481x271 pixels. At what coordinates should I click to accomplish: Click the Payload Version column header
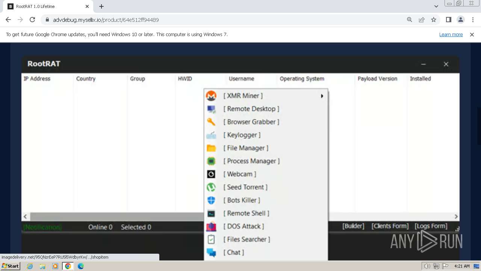[377, 79]
